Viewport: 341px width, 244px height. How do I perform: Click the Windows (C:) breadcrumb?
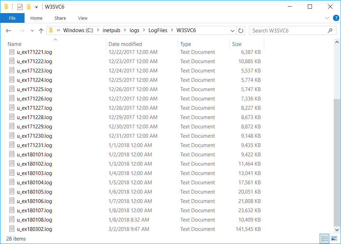78,30
